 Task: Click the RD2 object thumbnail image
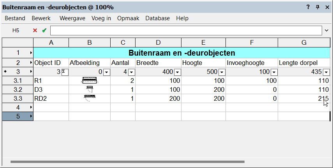click(x=90, y=98)
